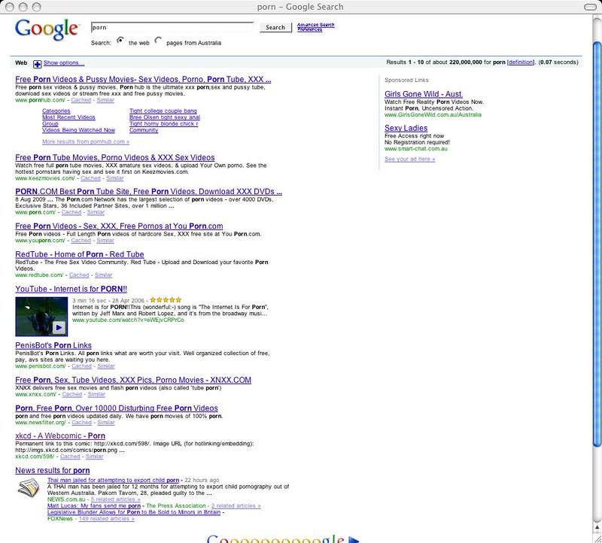
Task: Open the PORN.COM Best Tube Site result title
Action: (x=148, y=192)
